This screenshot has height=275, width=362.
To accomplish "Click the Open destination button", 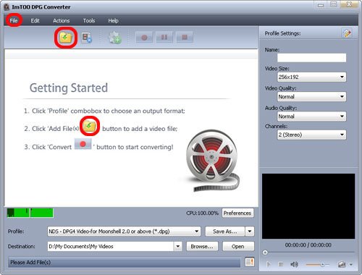I will point(238,246).
